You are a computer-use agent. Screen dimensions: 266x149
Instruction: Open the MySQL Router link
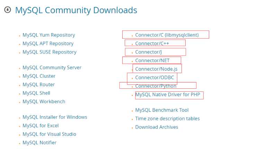pyautogui.click(x=39, y=85)
